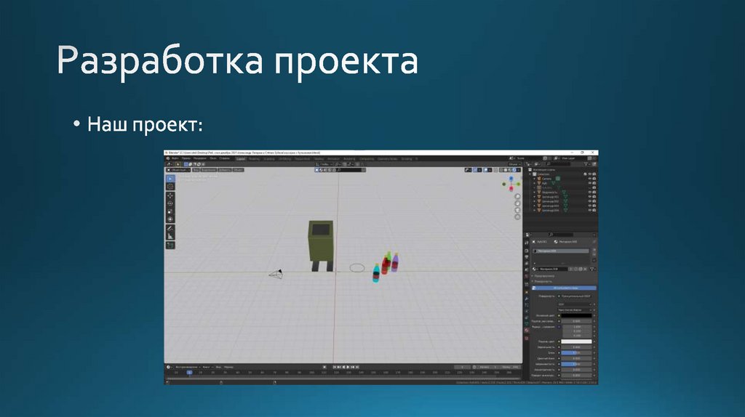Click the blue Z axis on navigation gizmo
This screenshot has width=745, height=417.
click(x=511, y=179)
